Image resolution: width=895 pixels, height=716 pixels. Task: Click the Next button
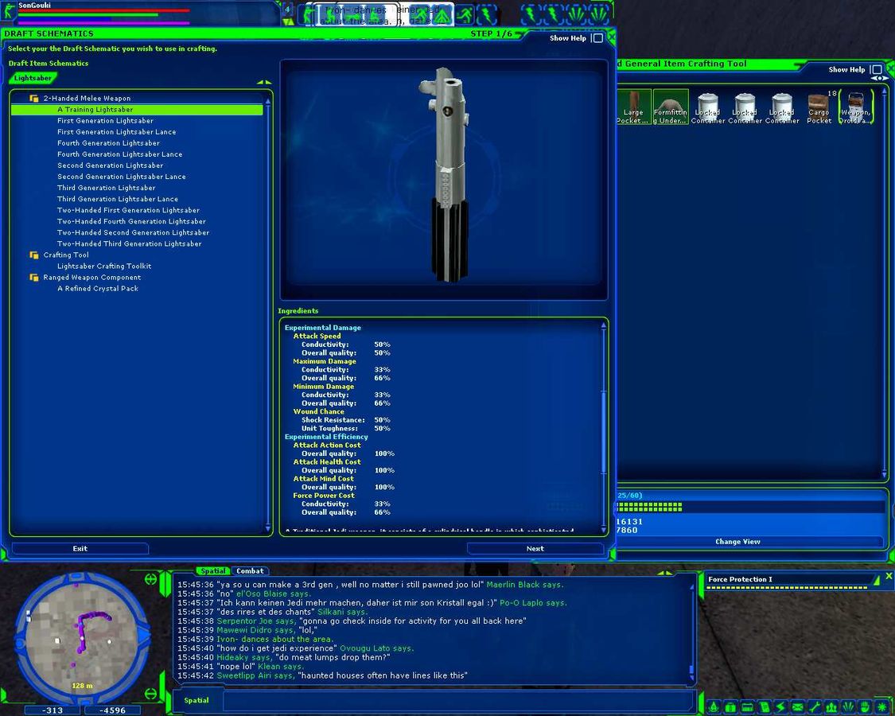pyautogui.click(x=535, y=548)
